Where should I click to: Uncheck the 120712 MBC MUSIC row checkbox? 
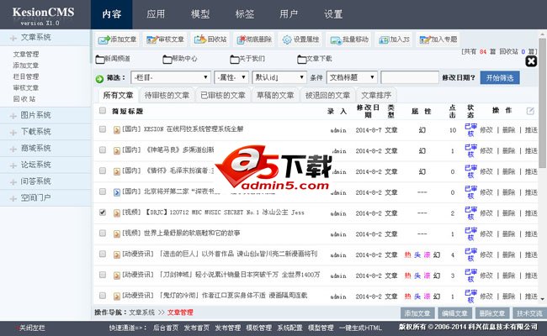click(102, 213)
